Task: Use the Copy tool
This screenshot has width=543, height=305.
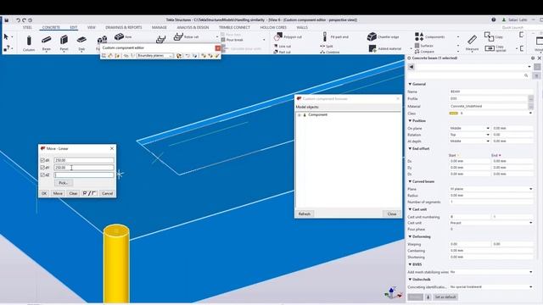Action: tap(494, 36)
